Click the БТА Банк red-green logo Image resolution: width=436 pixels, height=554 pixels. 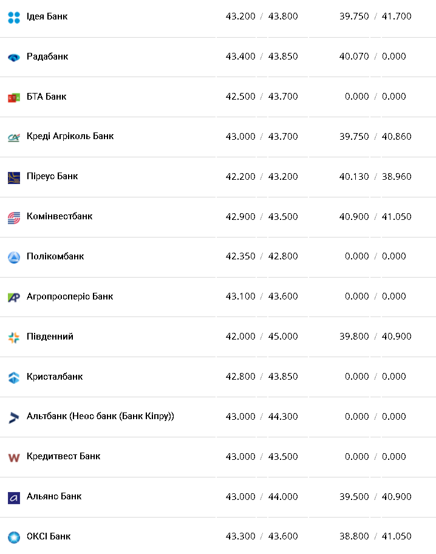[14, 98]
